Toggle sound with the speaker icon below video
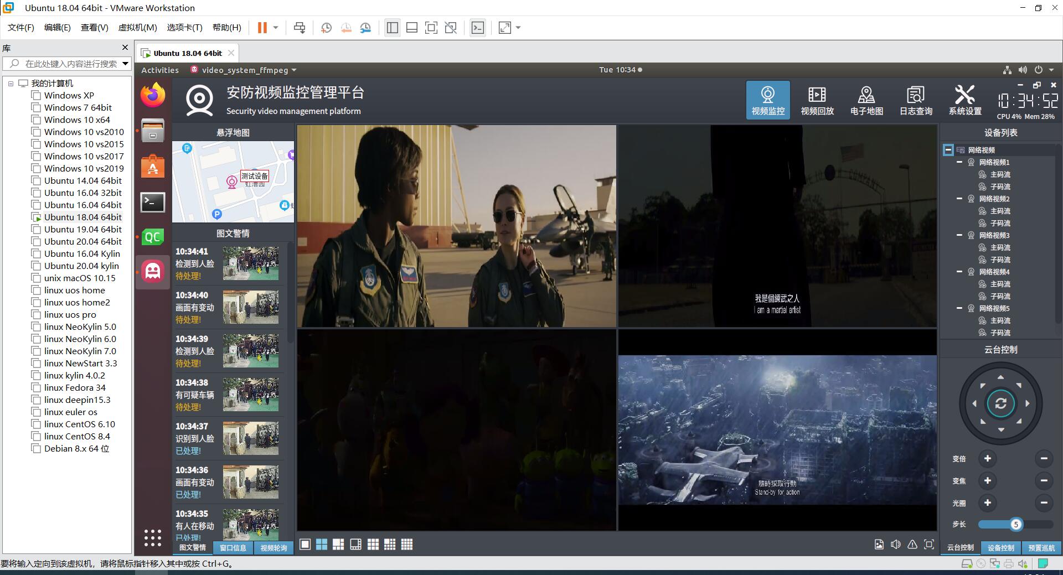This screenshot has height=575, width=1063. pos(895,545)
